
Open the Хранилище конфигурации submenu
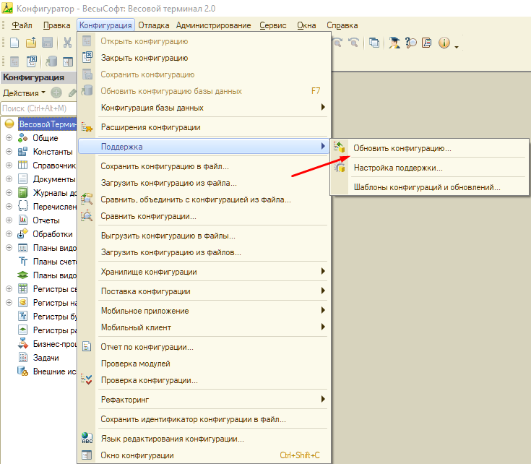click(148, 272)
